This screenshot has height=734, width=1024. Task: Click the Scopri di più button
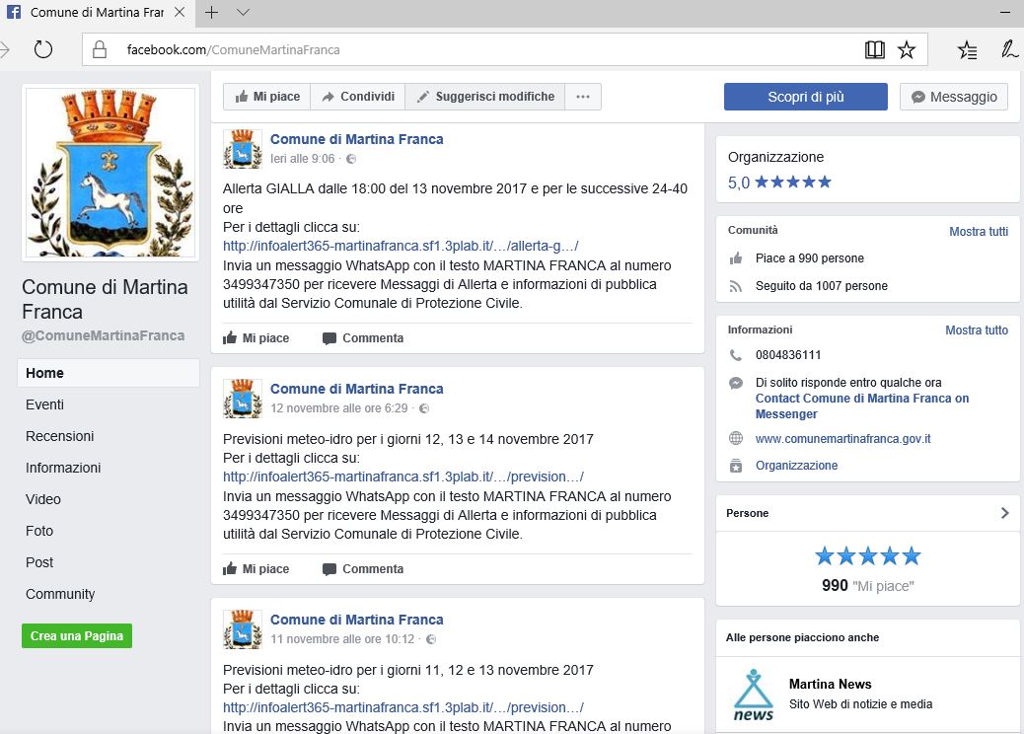click(x=806, y=97)
